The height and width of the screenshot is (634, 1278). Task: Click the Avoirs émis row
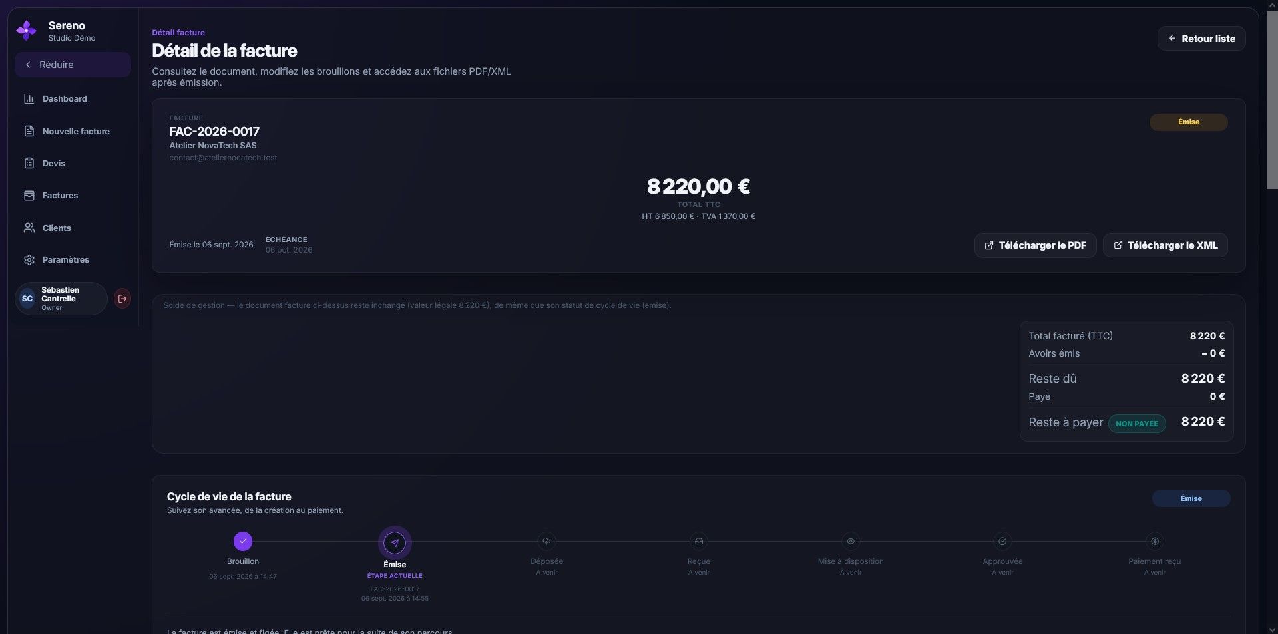click(x=1126, y=354)
